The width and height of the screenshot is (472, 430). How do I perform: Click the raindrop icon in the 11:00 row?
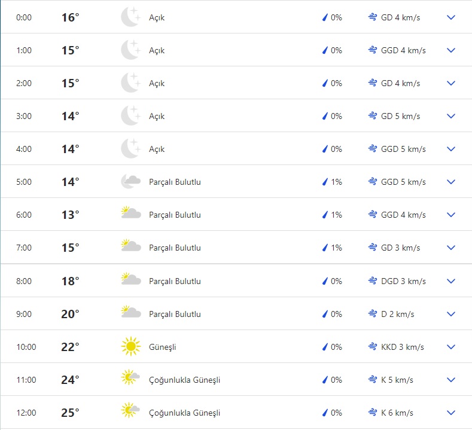coord(325,380)
